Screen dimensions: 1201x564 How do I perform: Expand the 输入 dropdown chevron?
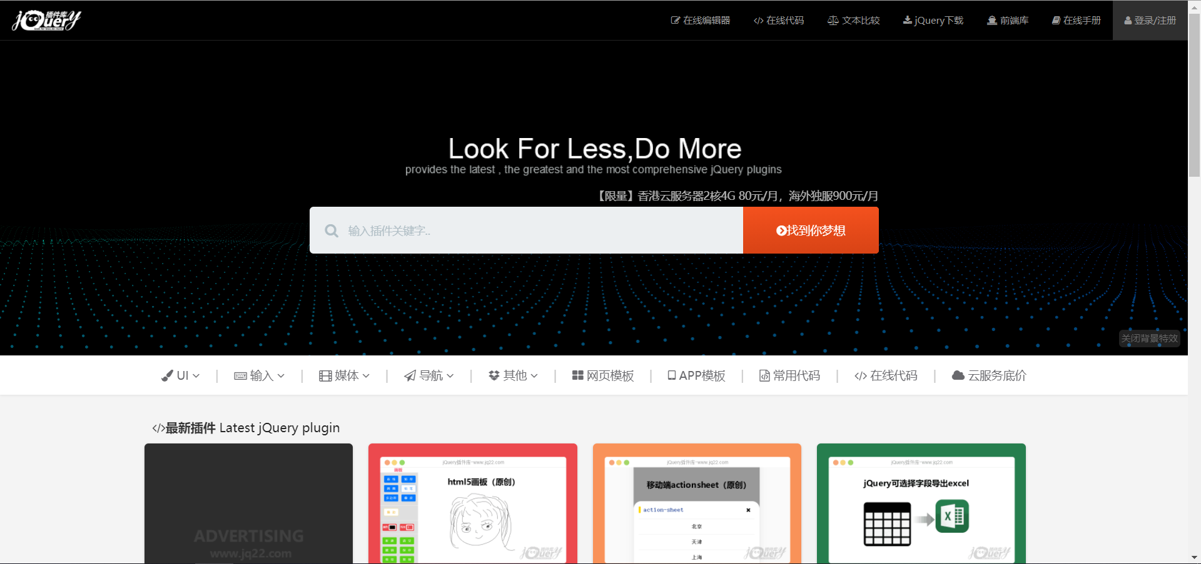click(281, 376)
